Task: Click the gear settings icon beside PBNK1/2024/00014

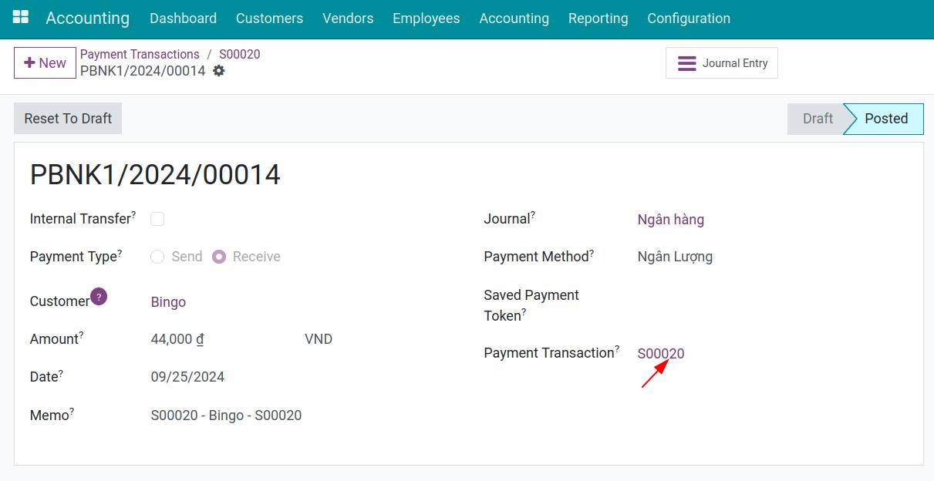Action: tap(219, 71)
